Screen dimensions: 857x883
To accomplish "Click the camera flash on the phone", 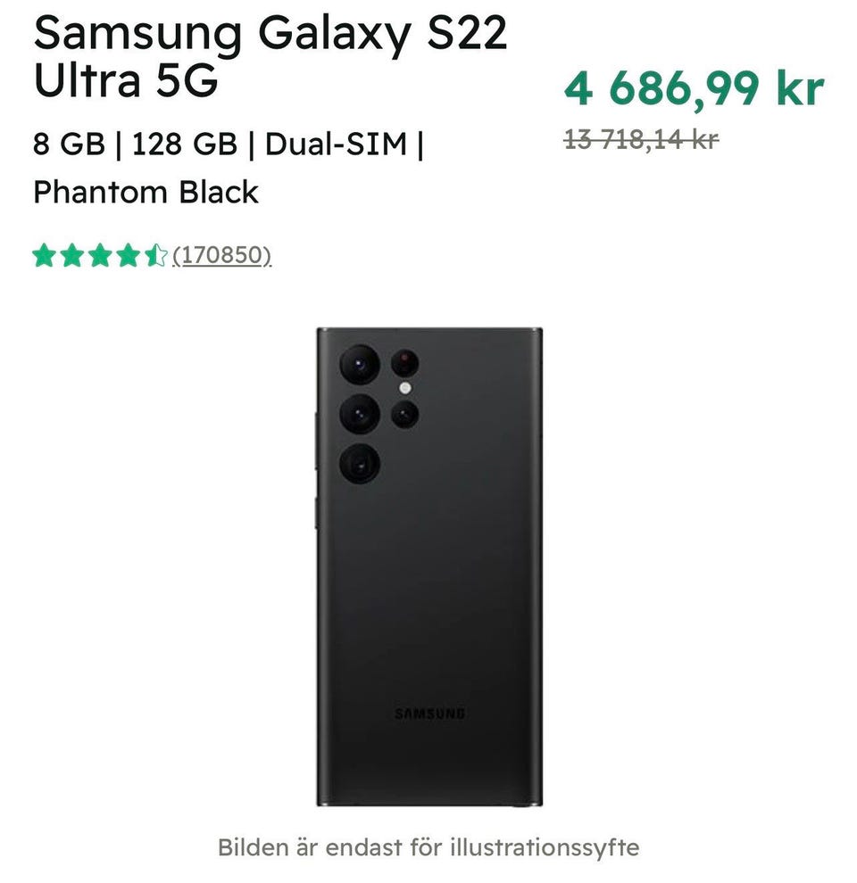I will coord(405,388).
